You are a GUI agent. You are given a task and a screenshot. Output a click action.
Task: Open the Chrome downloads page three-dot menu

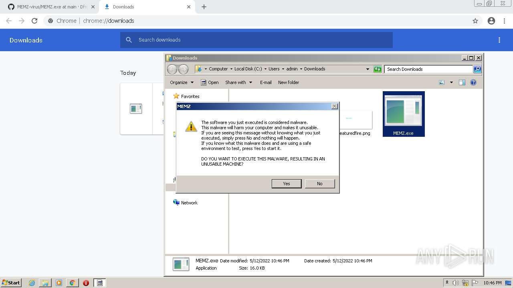pos(499,40)
